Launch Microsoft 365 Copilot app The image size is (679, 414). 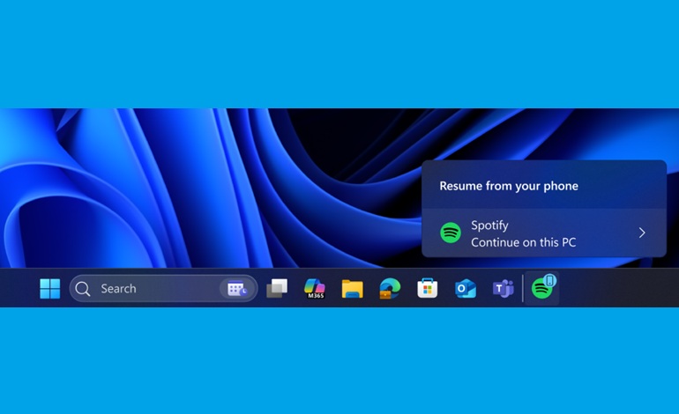tap(315, 289)
